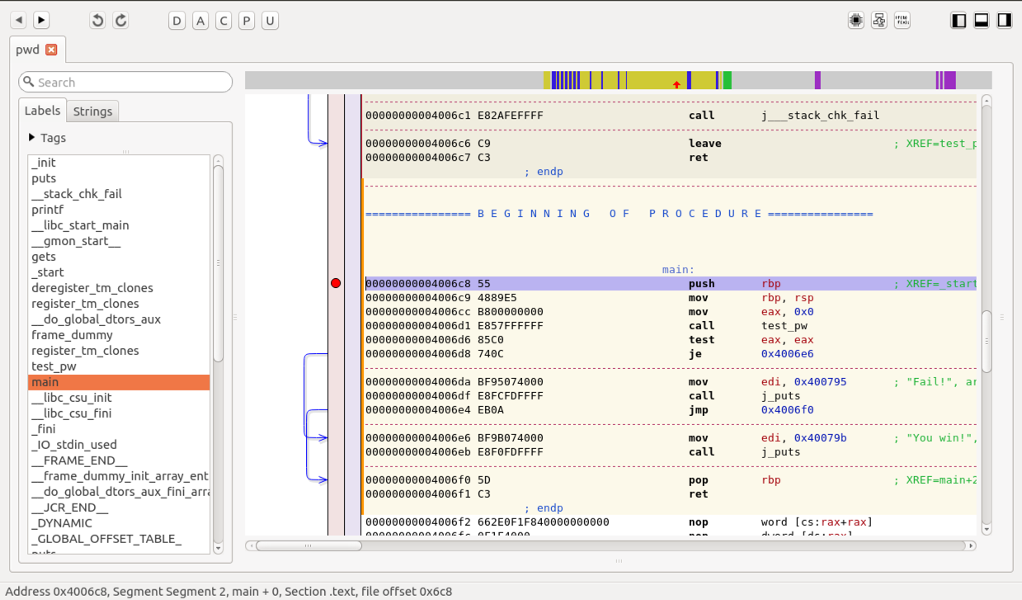This screenshot has height=600, width=1022.
Task: Close the pwd document tab
Action: 51,50
